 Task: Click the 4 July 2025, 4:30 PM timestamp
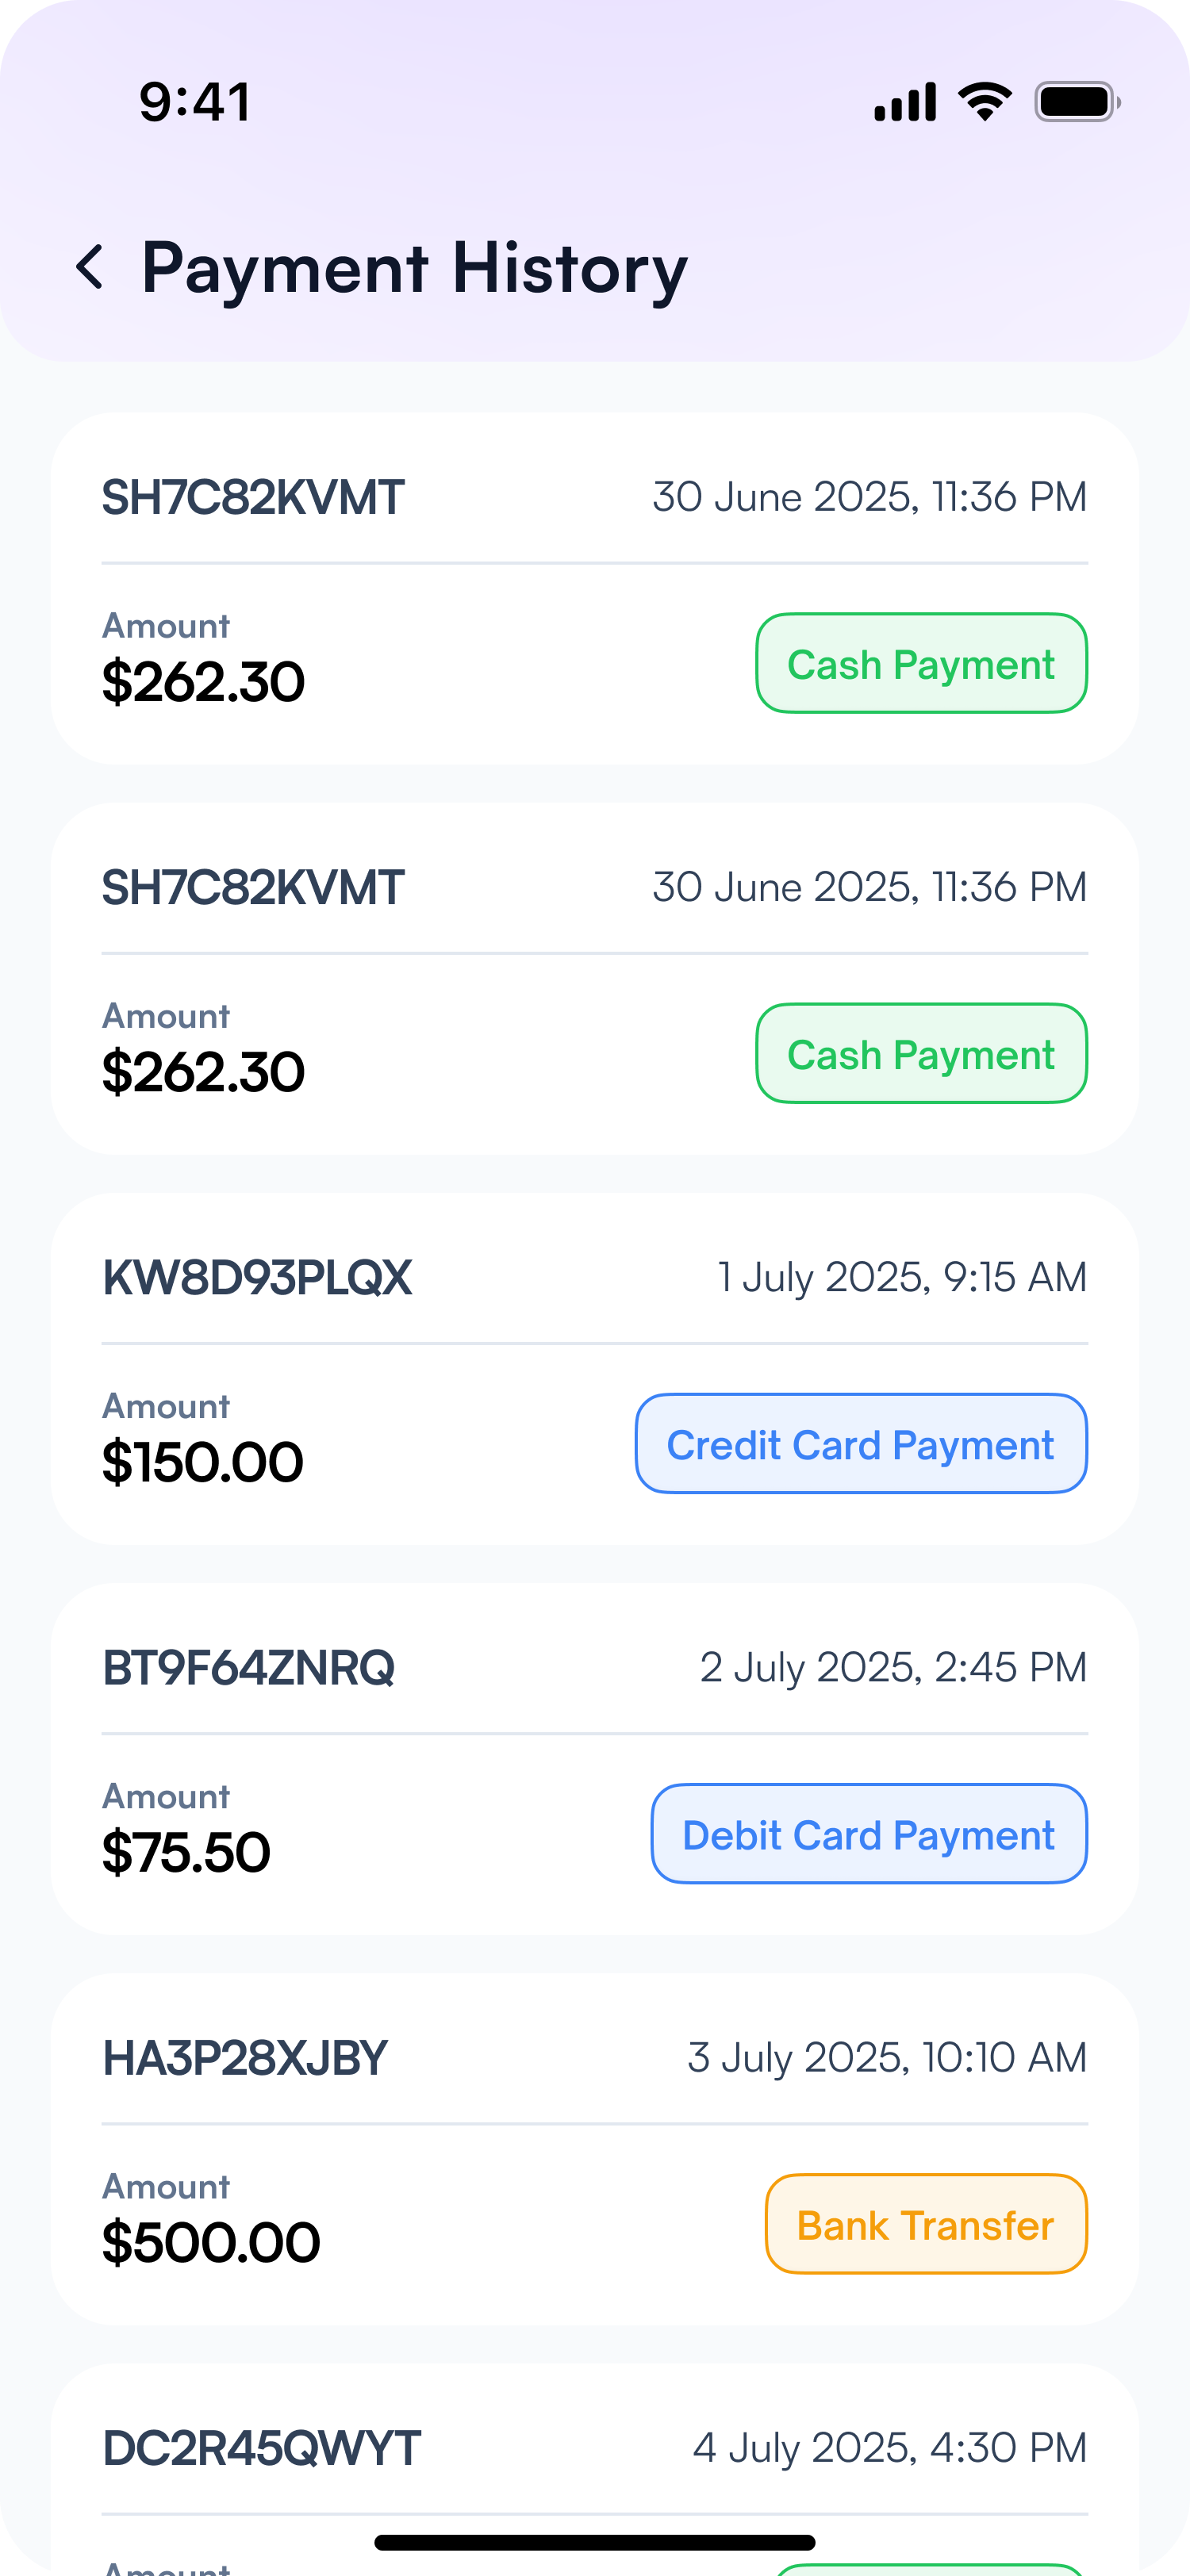890,2448
